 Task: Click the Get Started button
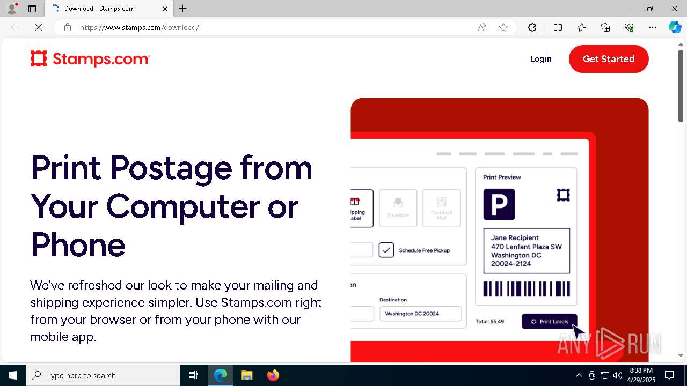[x=609, y=59]
